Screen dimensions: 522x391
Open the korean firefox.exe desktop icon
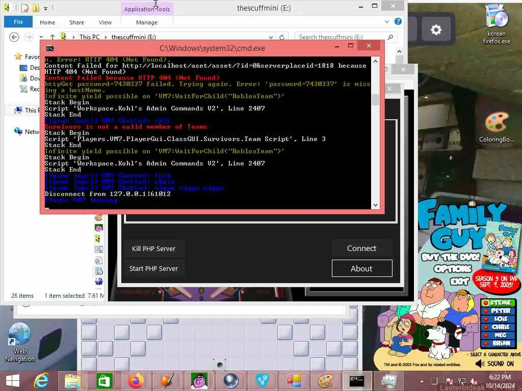coord(497,24)
